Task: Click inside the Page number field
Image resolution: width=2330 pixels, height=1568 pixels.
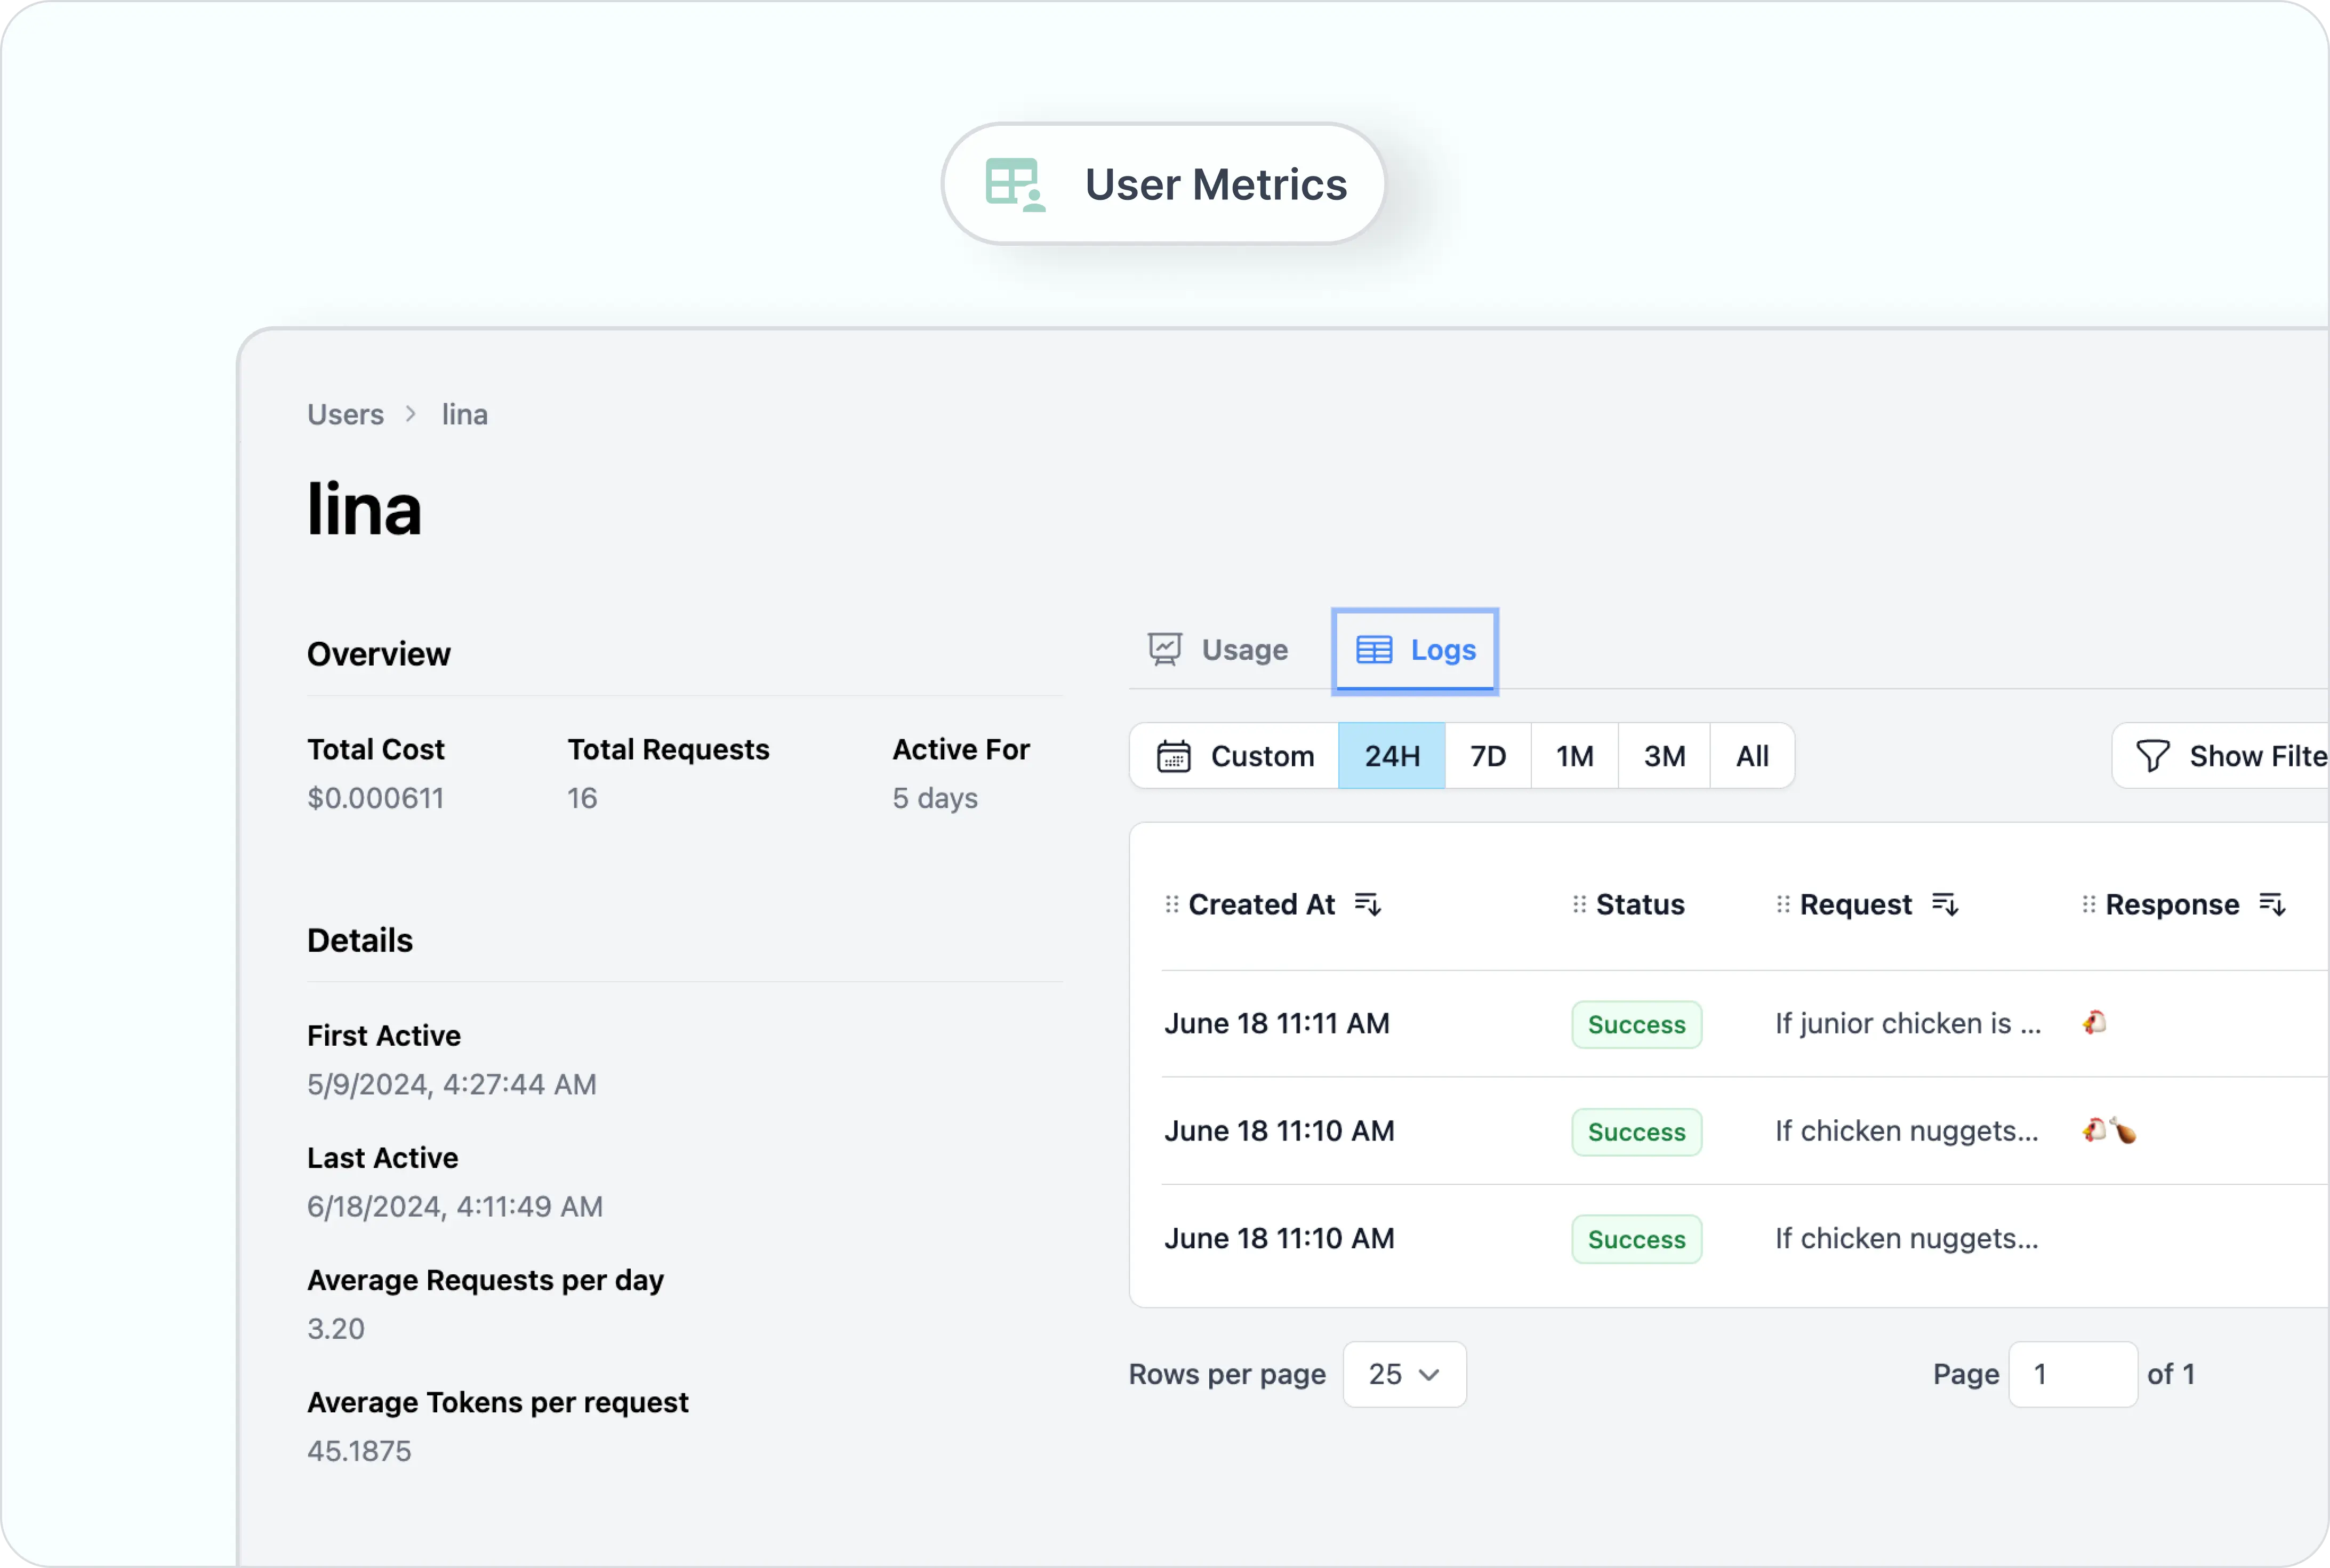Action: click(x=2073, y=1374)
